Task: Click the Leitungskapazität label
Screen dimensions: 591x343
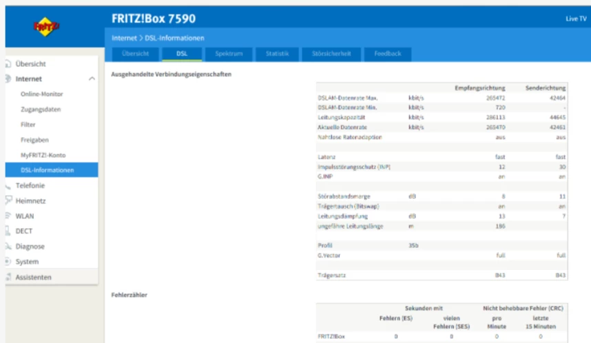Action: point(341,117)
